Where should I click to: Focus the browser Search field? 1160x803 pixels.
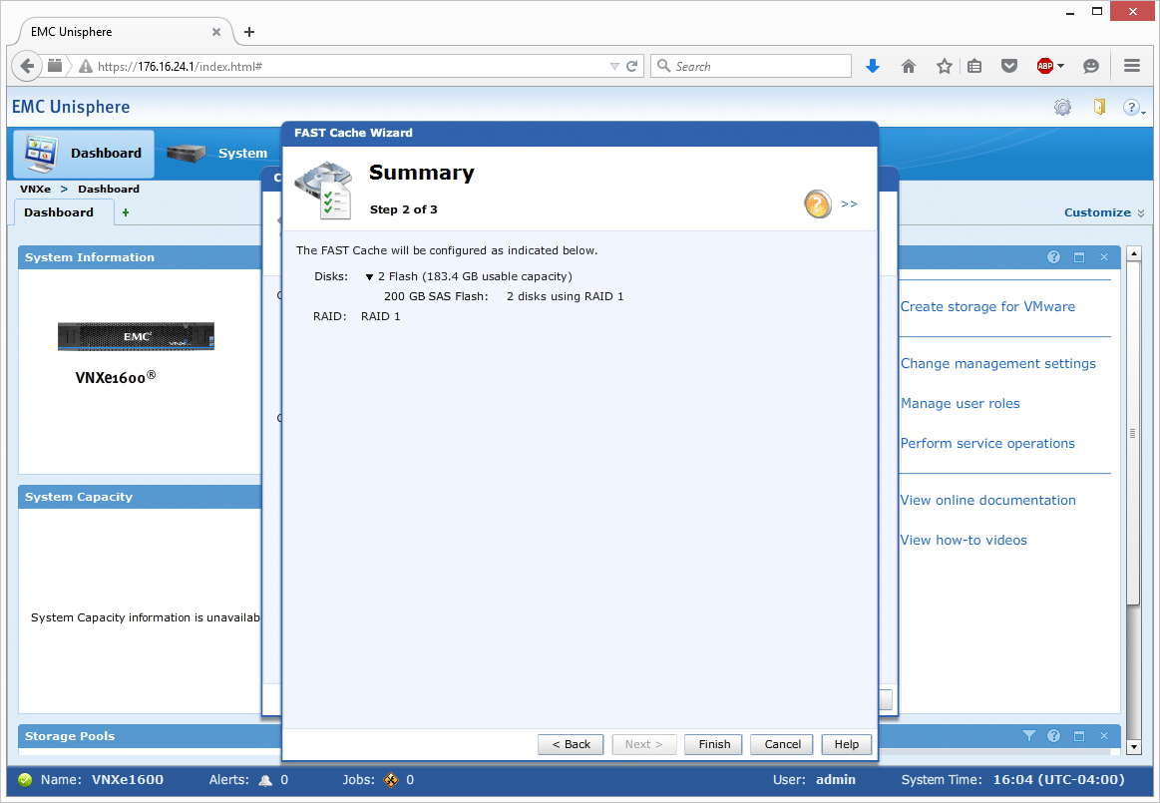pos(751,66)
